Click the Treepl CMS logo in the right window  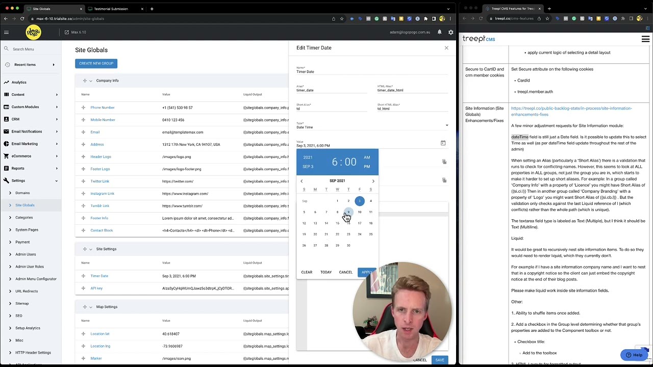click(x=479, y=39)
